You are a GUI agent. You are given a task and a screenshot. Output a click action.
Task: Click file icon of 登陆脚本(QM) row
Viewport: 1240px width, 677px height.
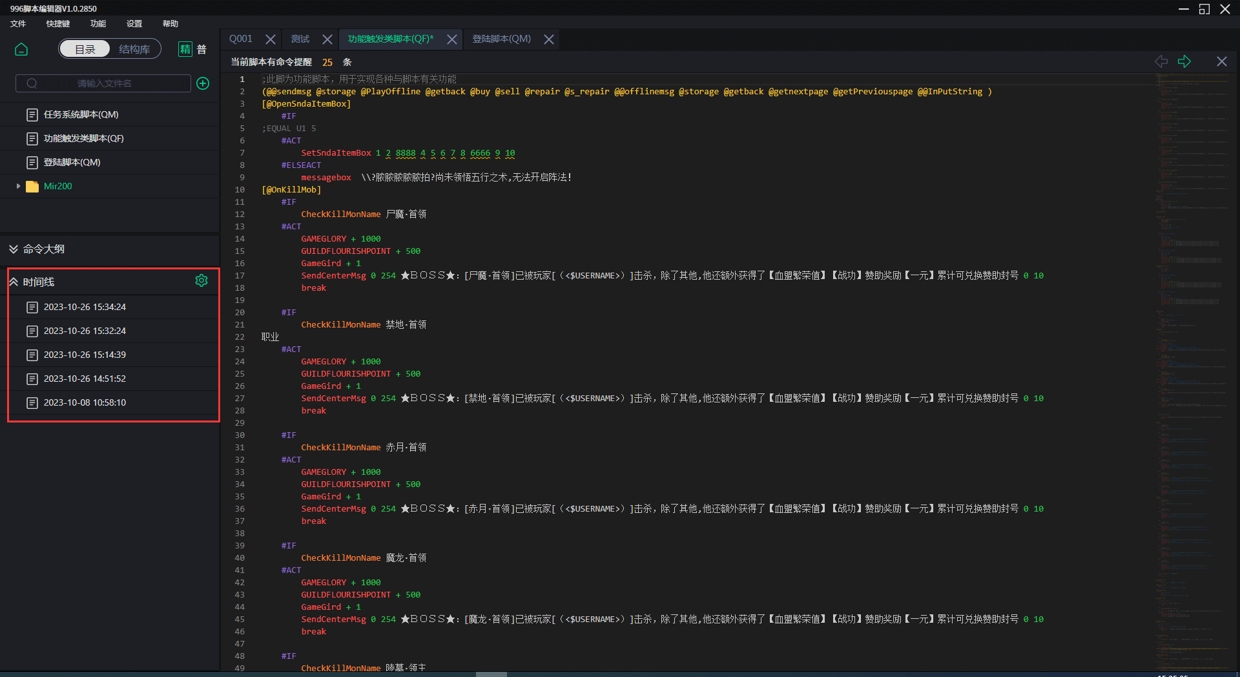32,162
